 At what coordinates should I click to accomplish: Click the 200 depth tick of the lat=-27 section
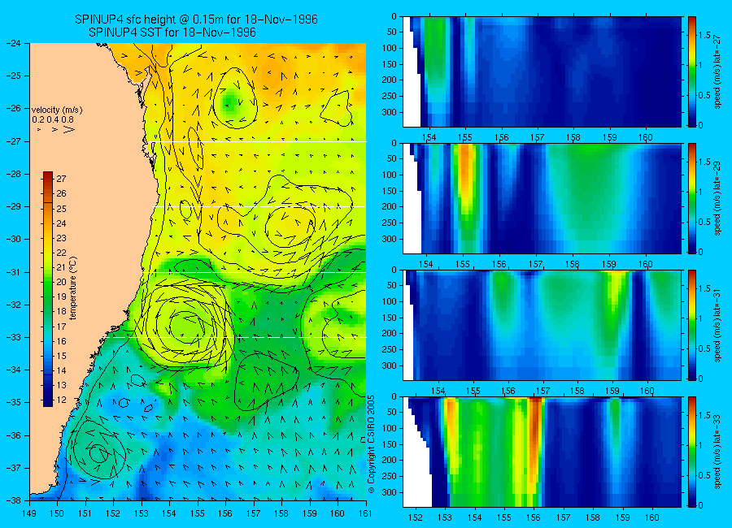[389, 80]
